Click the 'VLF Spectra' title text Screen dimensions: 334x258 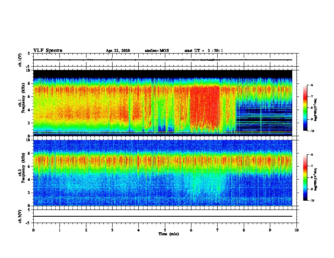tap(48, 51)
